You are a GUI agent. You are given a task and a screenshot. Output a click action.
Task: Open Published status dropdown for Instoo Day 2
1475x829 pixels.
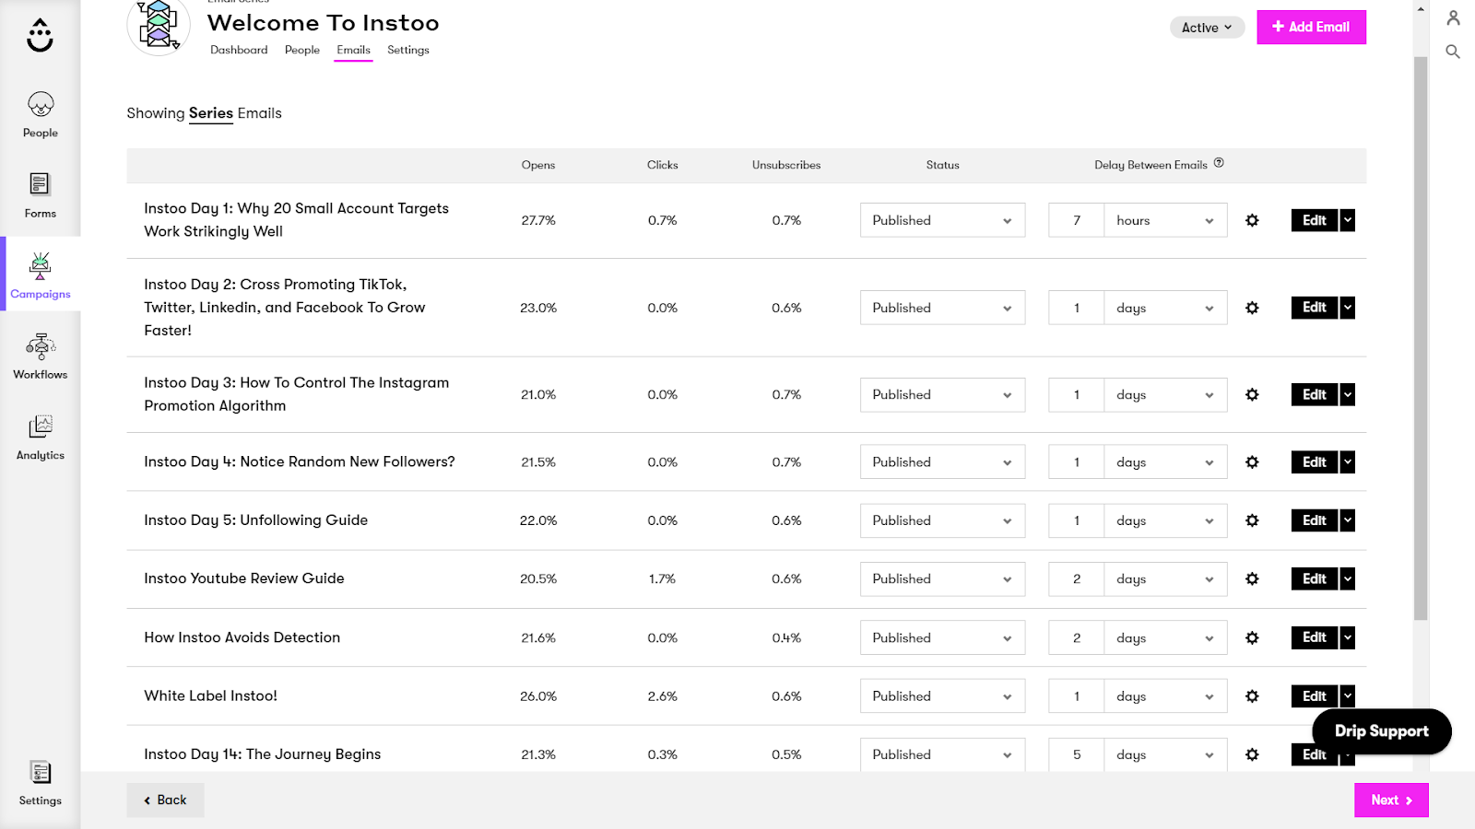[x=942, y=308]
